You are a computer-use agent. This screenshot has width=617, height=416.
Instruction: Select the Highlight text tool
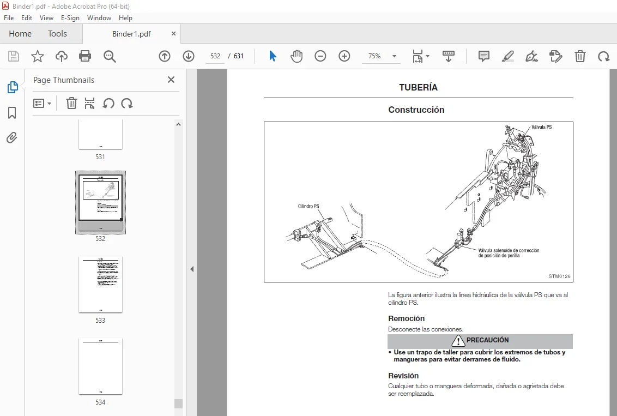[507, 56]
